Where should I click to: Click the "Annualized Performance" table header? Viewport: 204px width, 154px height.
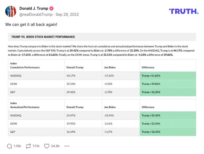[25, 107]
